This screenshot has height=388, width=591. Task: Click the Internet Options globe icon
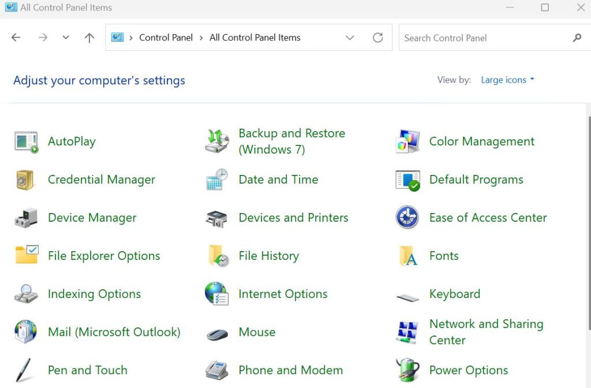[x=217, y=294]
